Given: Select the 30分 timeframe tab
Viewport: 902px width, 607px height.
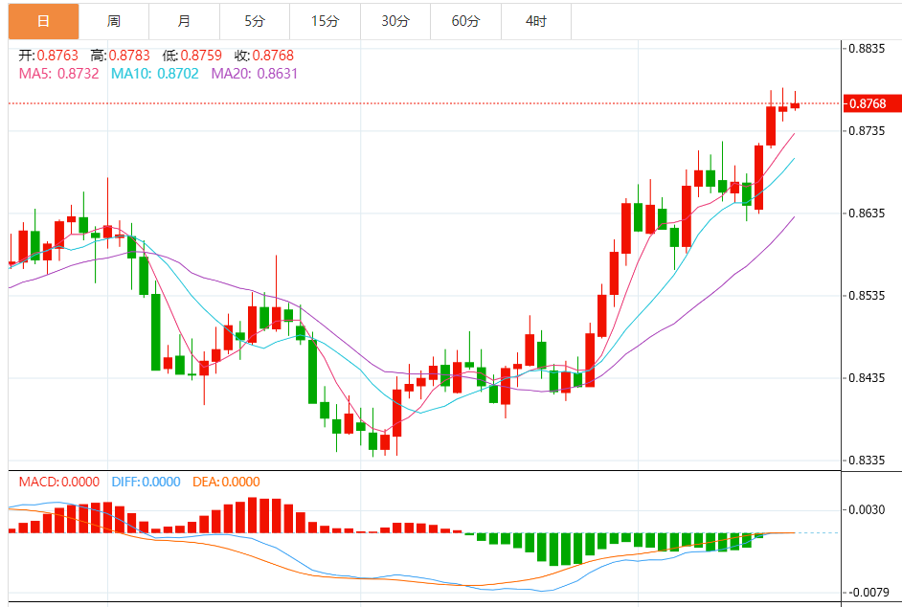Looking at the screenshot, I should pyautogui.click(x=395, y=21).
